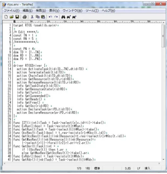Cut selection with the scissors icon

[32, 17]
